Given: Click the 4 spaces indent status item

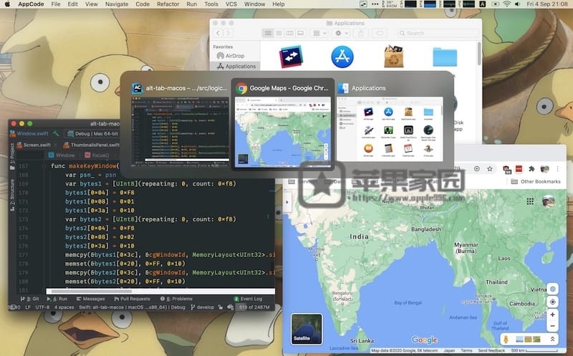Looking at the screenshot, I should pos(64,307).
